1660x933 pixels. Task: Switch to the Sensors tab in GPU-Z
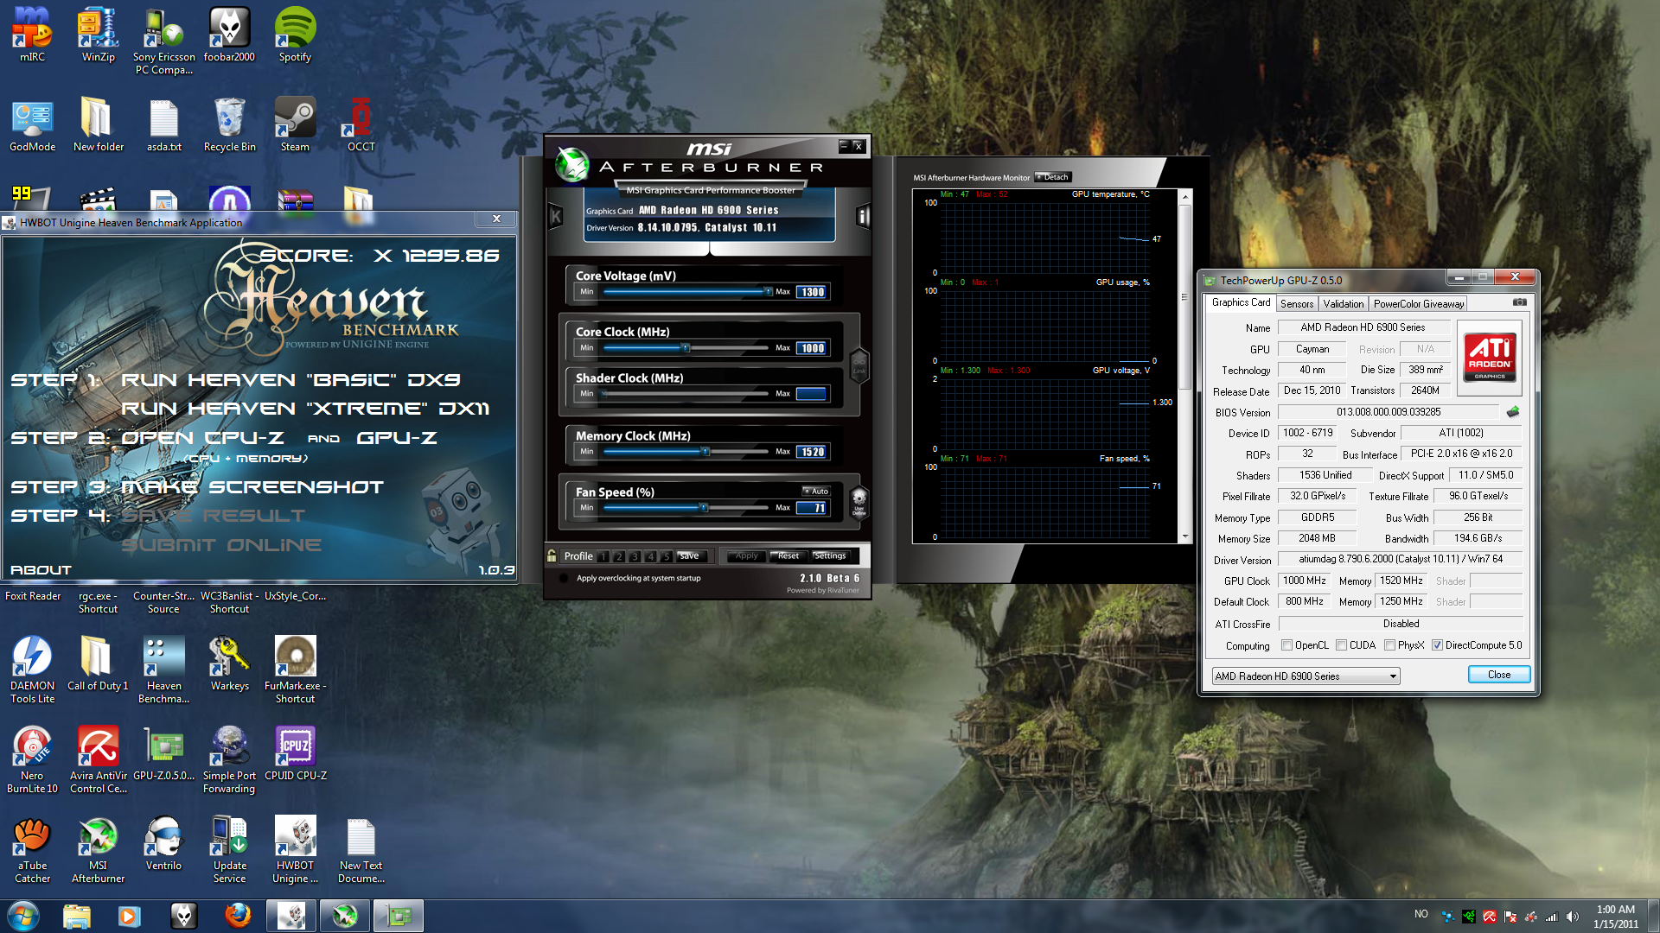tap(1297, 304)
